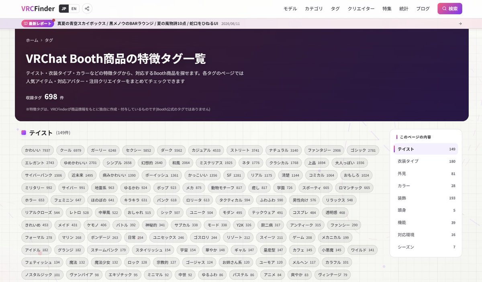Viewport: 482px width, 282px height.
Task: Select the メイド tag
Action: click(x=68, y=225)
